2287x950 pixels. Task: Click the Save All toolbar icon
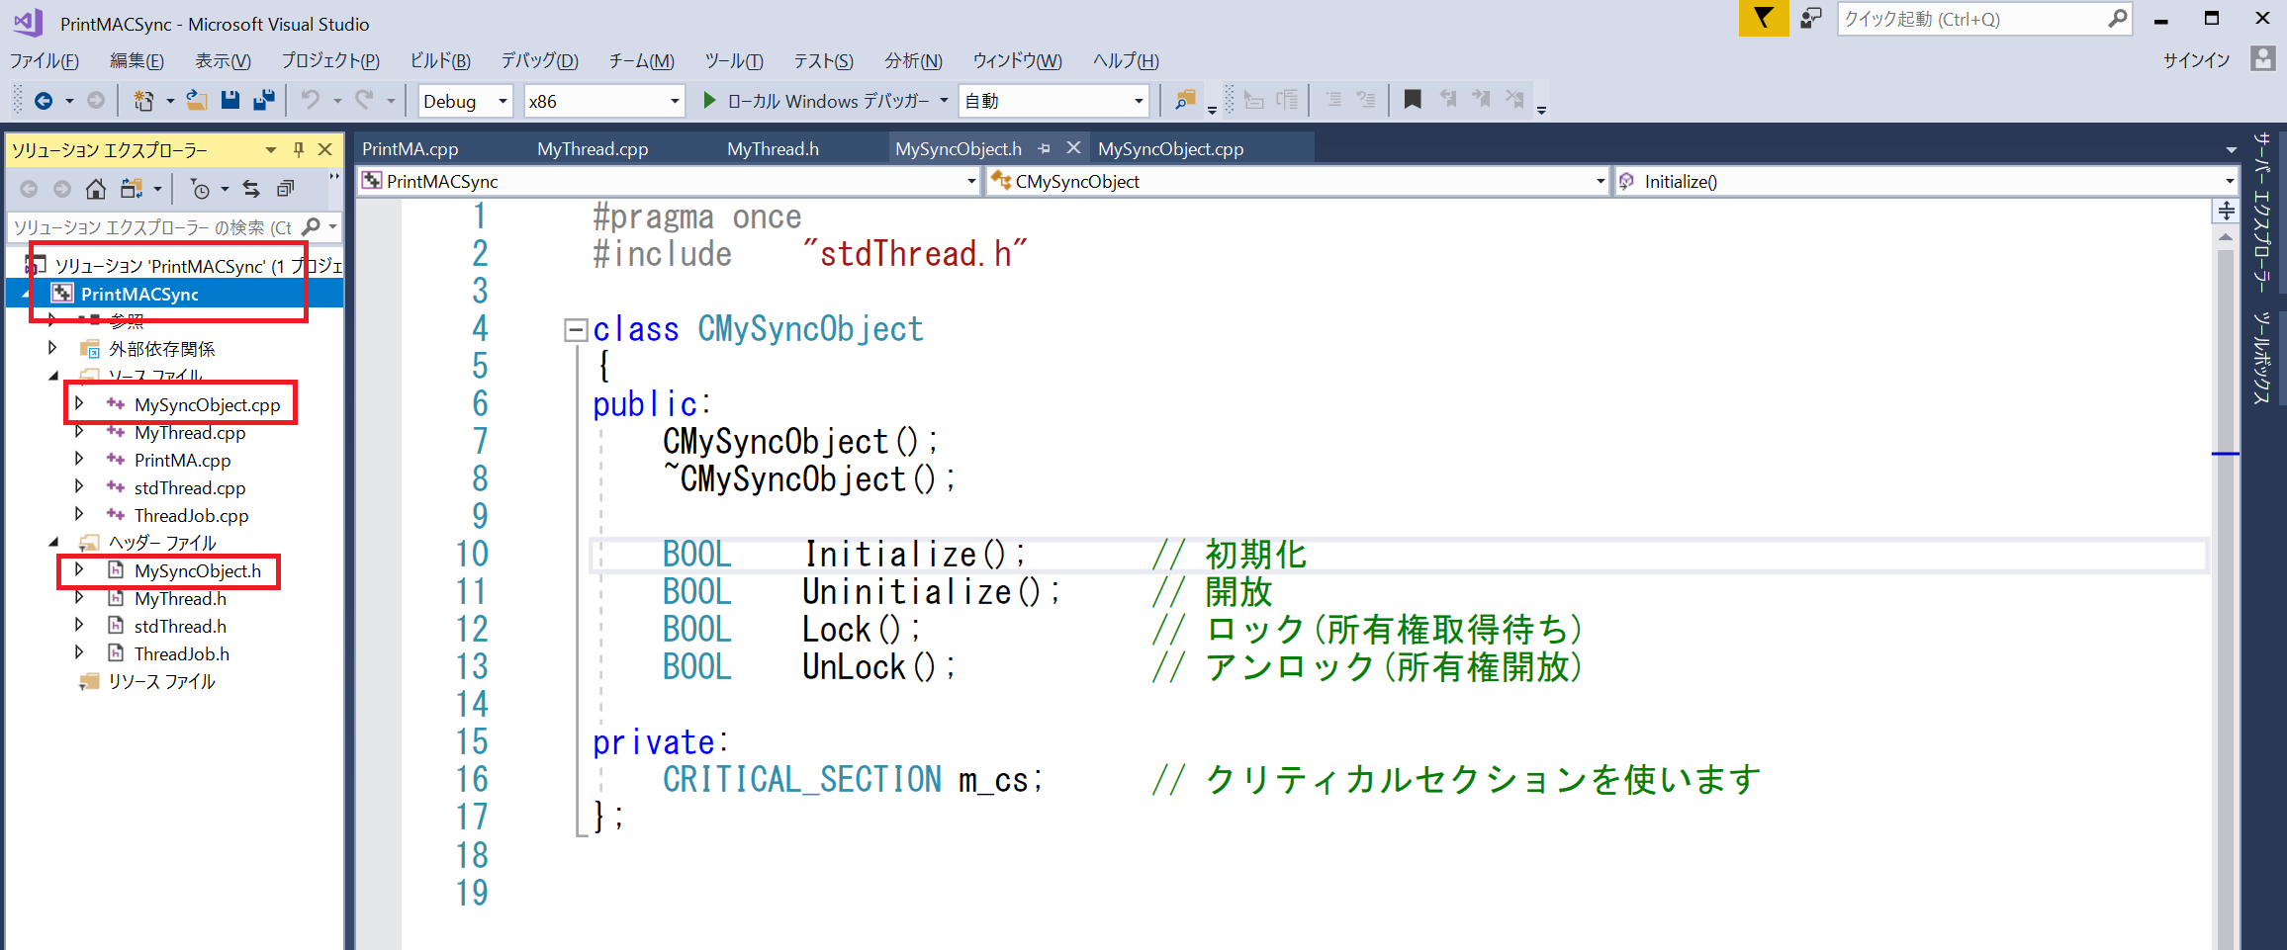coord(264,101)
